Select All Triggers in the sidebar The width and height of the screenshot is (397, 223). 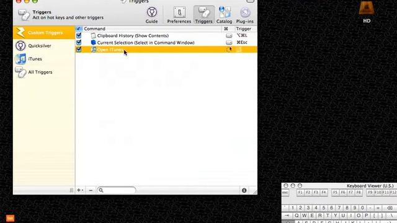point(44,72)
